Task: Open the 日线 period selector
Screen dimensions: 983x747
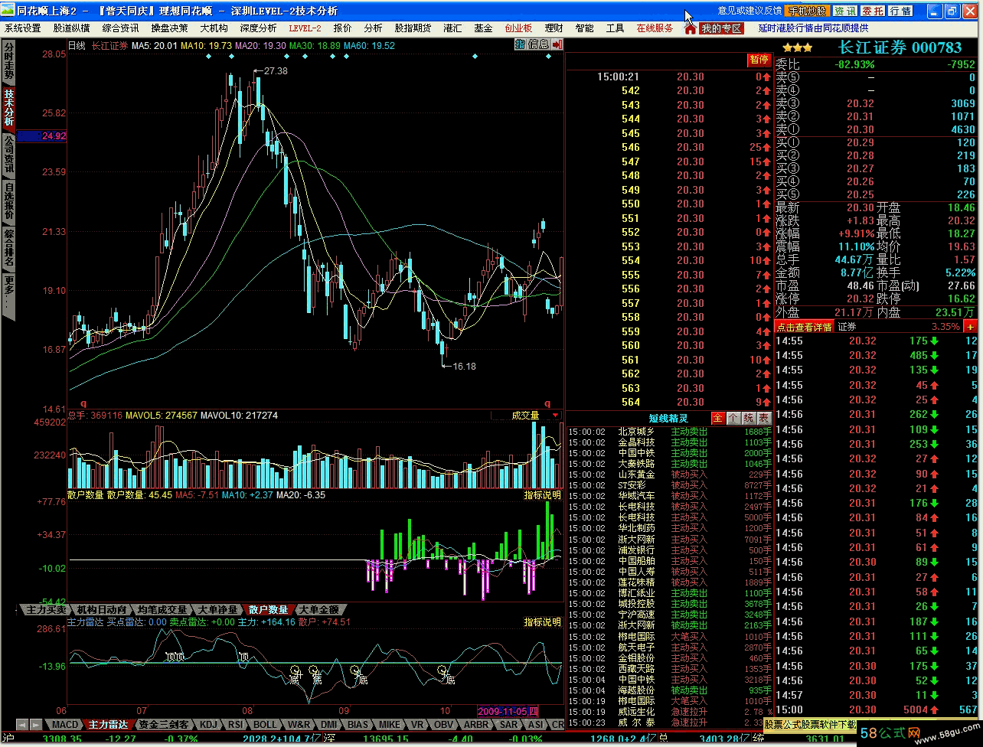Action: click(x=77, y=46)
